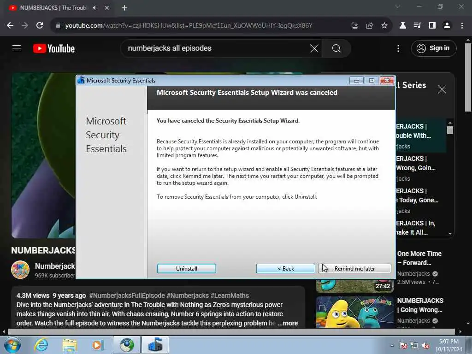Screen dimensions: 472x354
Task: Launch Internet Explorer from taskbar
Action: click(x=41, y=345)
